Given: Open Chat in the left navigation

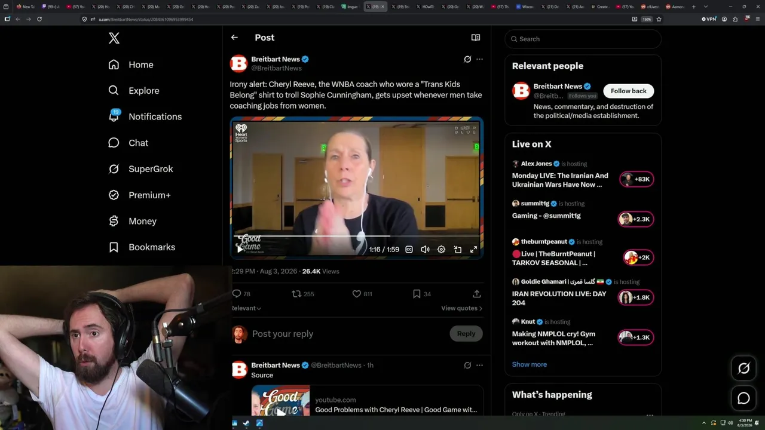Looking at the screenshot, I should click(128, 143).
